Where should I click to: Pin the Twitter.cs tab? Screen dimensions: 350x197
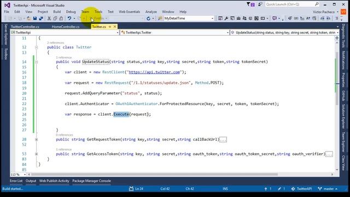pos(110,27)
